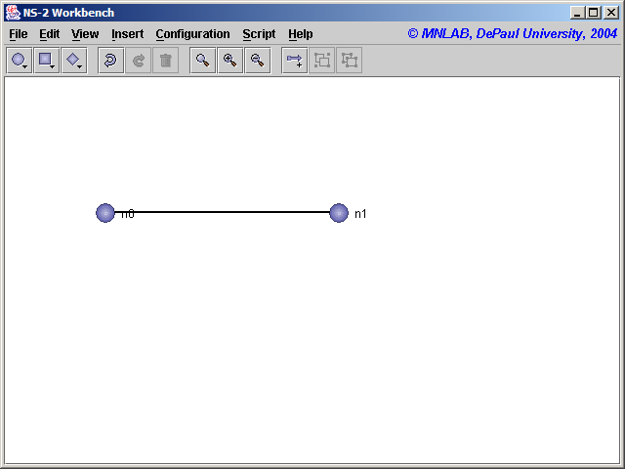Screen dimensions: 625x469
Task: Click the n1 node label
Action: pyautogui.click(x=360, y=214)
